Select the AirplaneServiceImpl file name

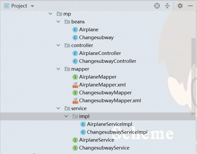coord(110,124)
